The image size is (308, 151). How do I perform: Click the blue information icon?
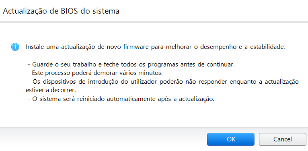click(15, 47)
